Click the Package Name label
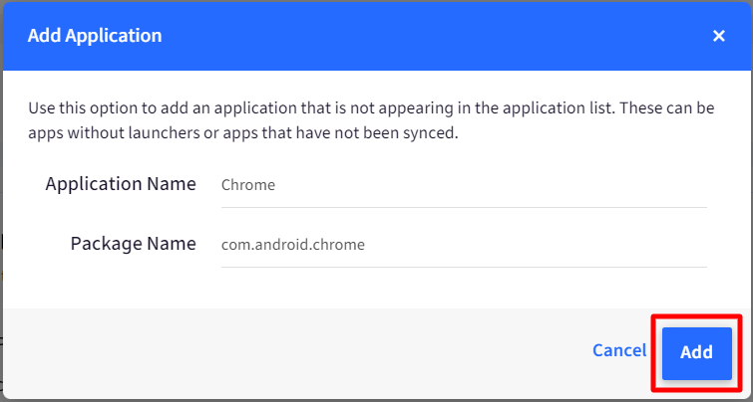The image size is (753, 402). point(133,244)
